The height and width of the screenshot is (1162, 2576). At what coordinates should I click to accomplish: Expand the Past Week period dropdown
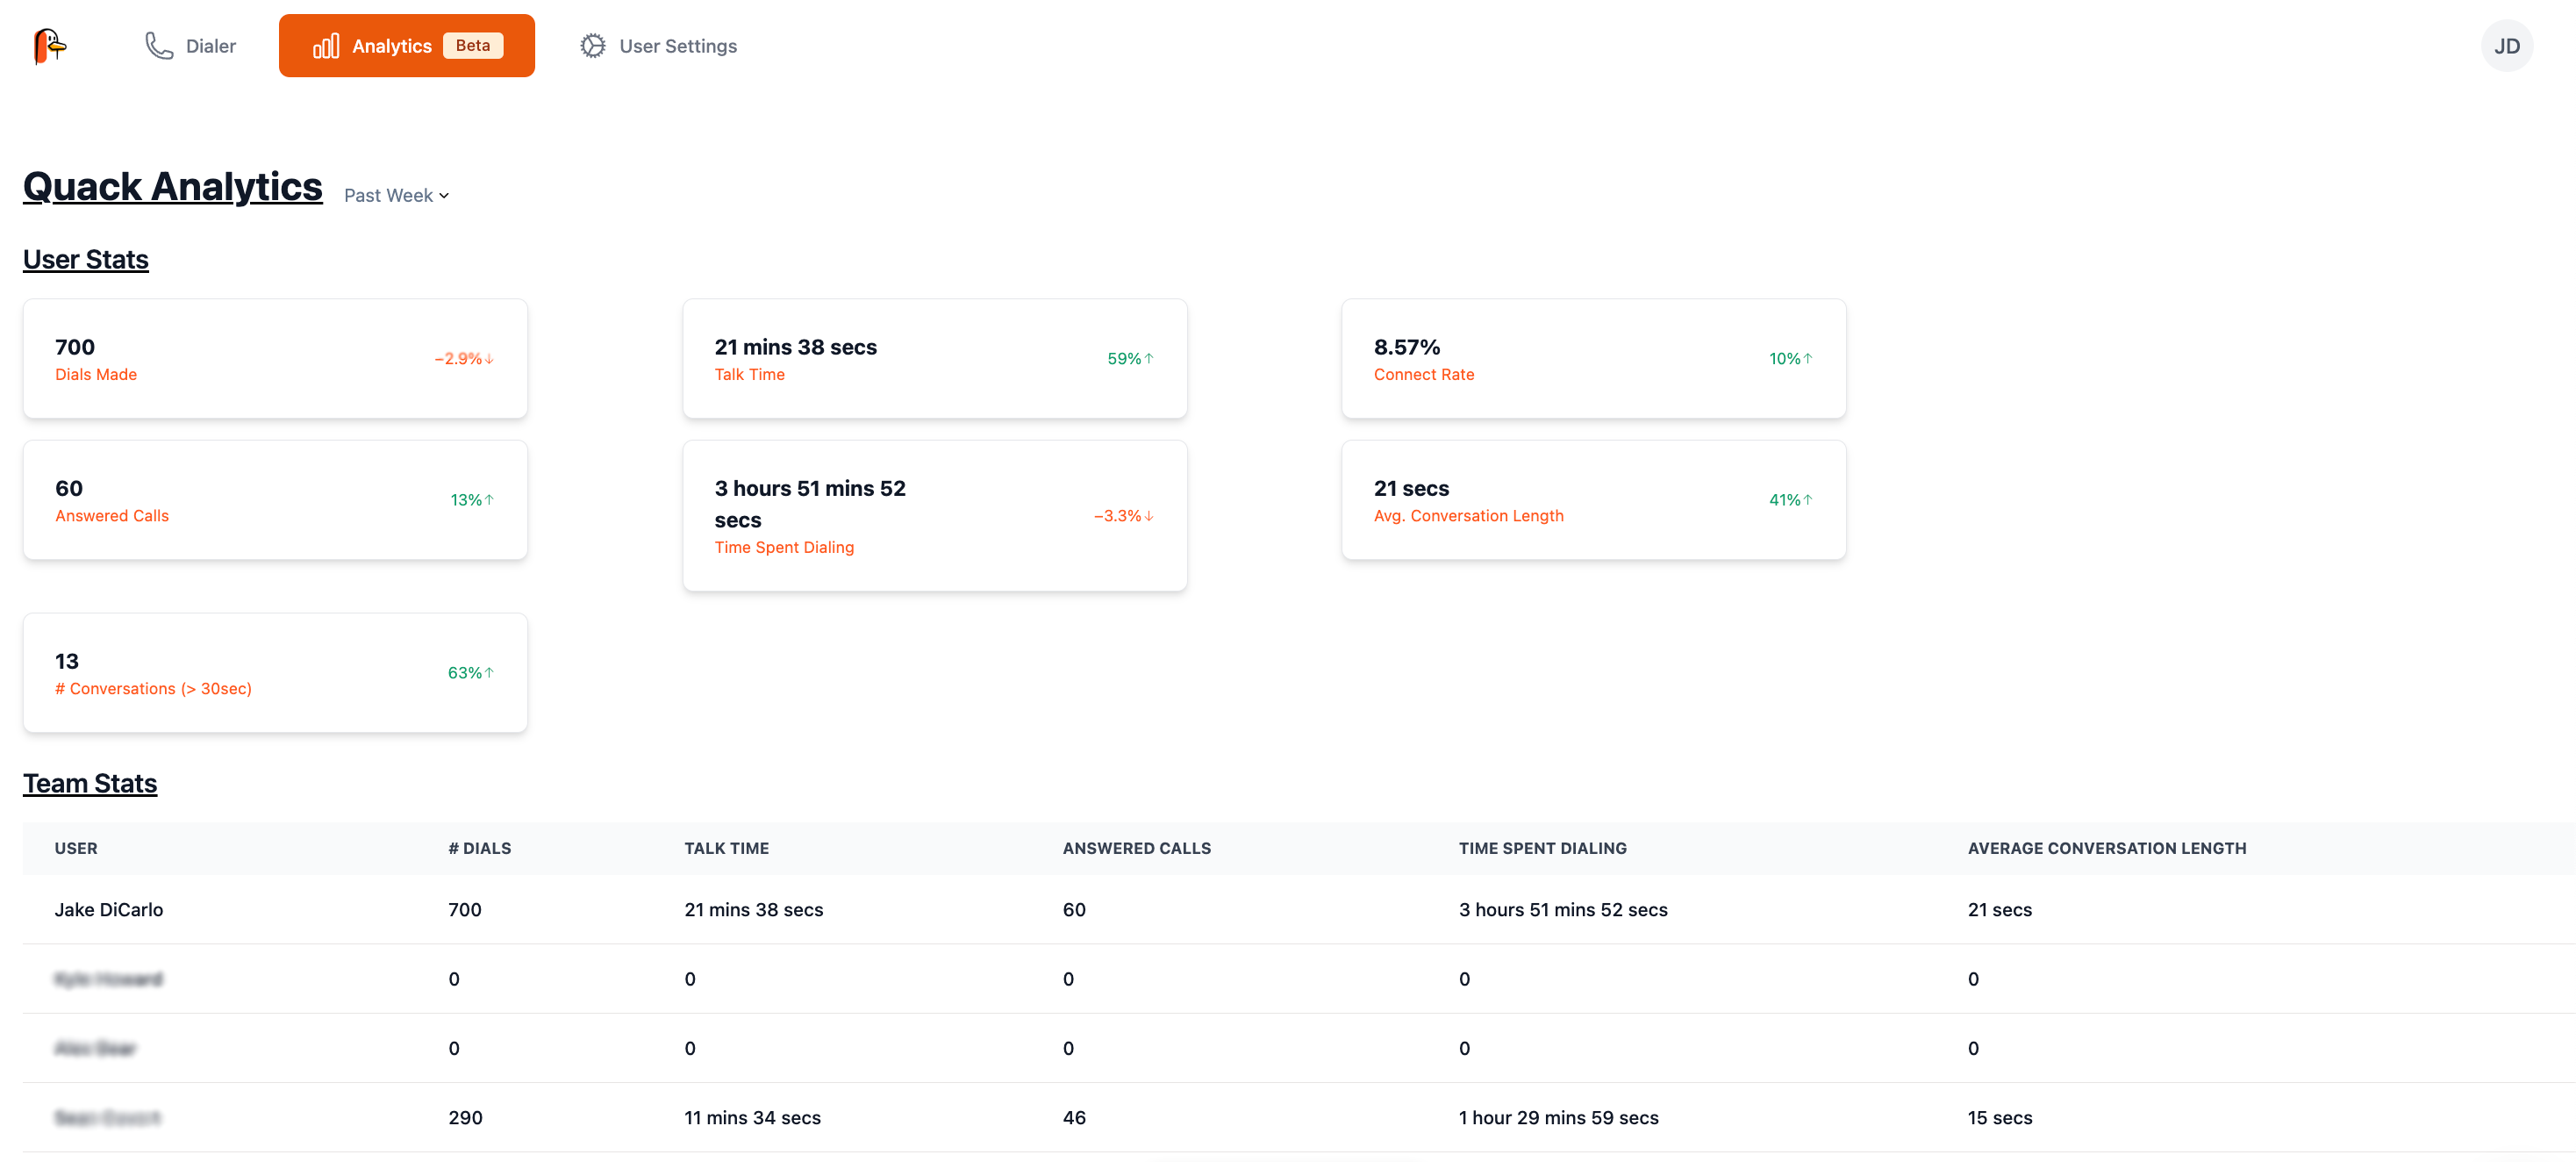pyautogui.click(x=397, y=196)
